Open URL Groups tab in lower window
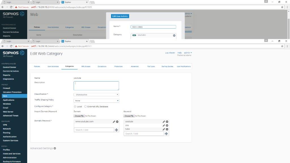Screen dimensions: 290x163 [x=86, y=66]
